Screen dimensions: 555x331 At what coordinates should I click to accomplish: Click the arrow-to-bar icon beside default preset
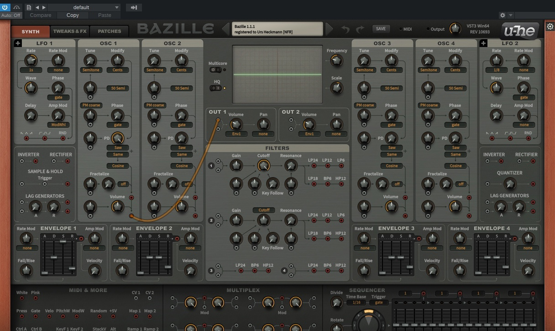click(x=134, y=7)
